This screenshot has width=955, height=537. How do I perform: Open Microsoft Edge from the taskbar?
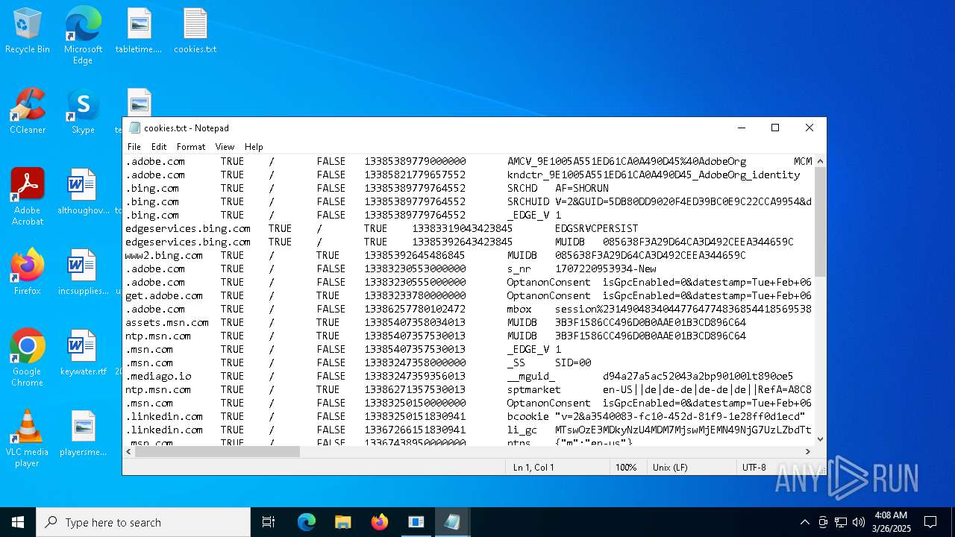307,522
